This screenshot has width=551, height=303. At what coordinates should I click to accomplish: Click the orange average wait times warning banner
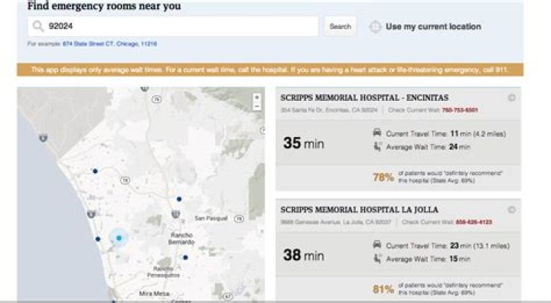coord(270,70)
